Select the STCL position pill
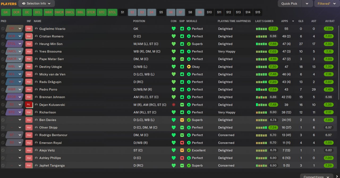Screen dimensions: 340x178 coord(112,12)
